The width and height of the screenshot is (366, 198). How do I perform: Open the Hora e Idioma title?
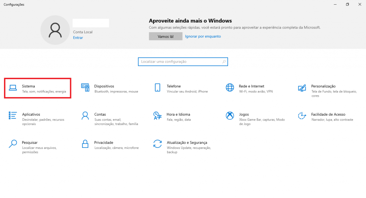[178, 114]
